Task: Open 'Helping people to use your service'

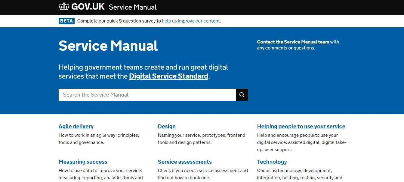Action: point(301,127)
